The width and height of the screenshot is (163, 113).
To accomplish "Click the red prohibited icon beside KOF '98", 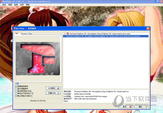I will pyautogui.click(x=68, y=34).
